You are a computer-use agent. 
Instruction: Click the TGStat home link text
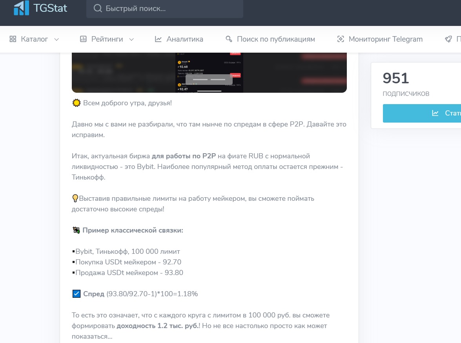(50, 8)
